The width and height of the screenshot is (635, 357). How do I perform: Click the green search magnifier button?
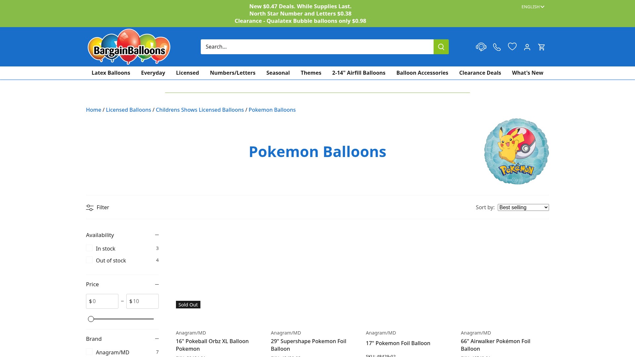(441, 47)
